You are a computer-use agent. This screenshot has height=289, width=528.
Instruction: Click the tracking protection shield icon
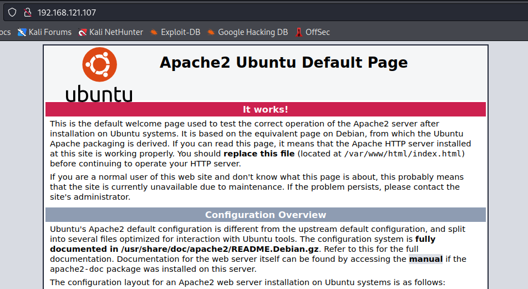pos(12,12)
